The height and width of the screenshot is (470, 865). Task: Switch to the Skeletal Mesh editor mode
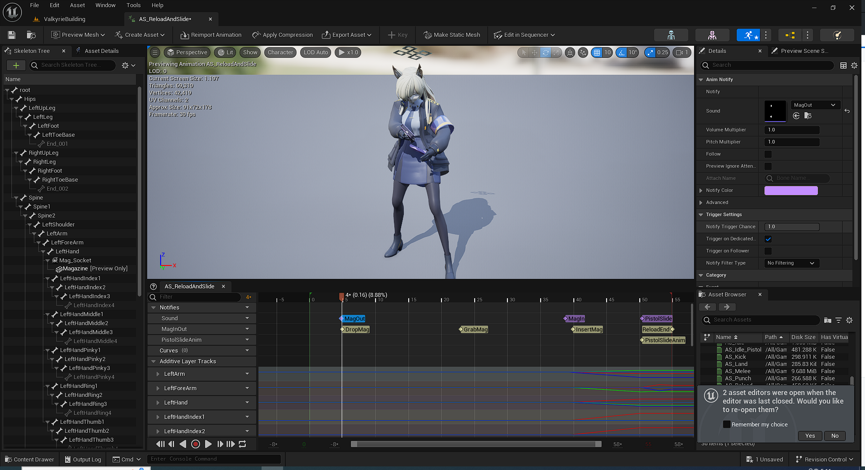[712, 35]
